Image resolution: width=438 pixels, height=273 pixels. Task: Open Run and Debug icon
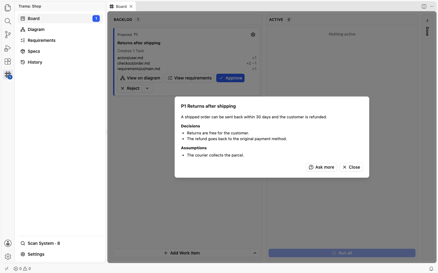click(x=8, y=48)
